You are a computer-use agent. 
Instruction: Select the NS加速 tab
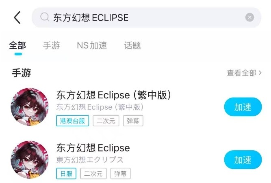pos(92,45)
